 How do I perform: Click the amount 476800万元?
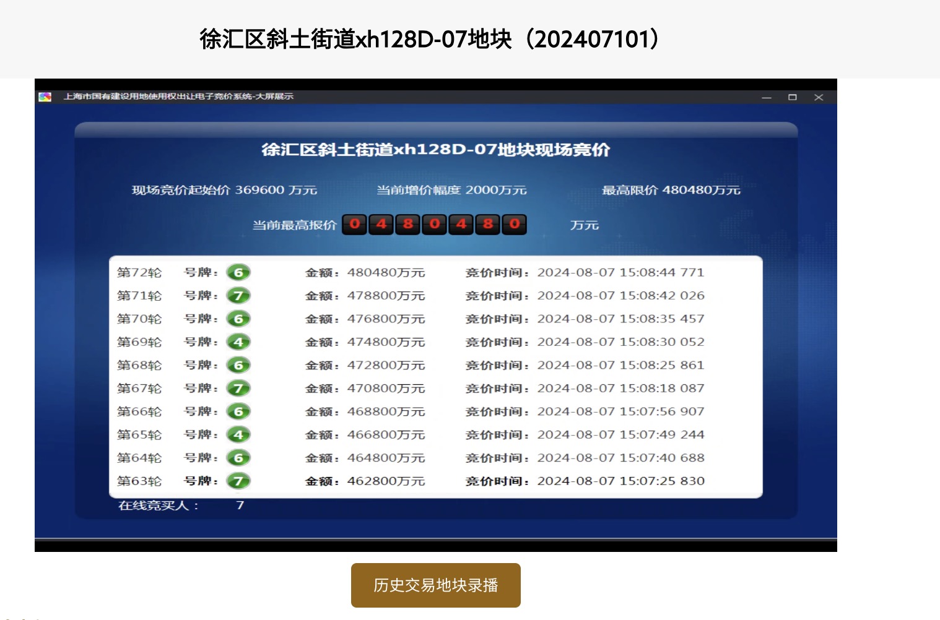(386, 319)
